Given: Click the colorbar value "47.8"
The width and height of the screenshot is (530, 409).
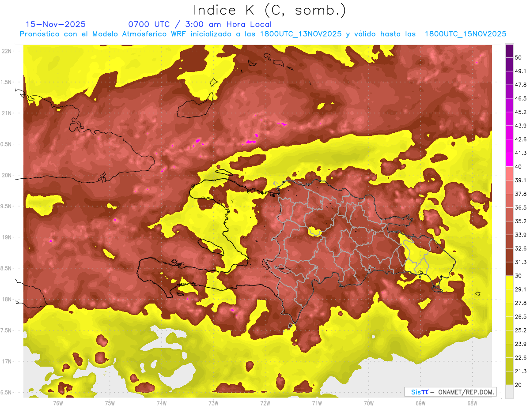Looking at the screenshot, I should 521,85.
